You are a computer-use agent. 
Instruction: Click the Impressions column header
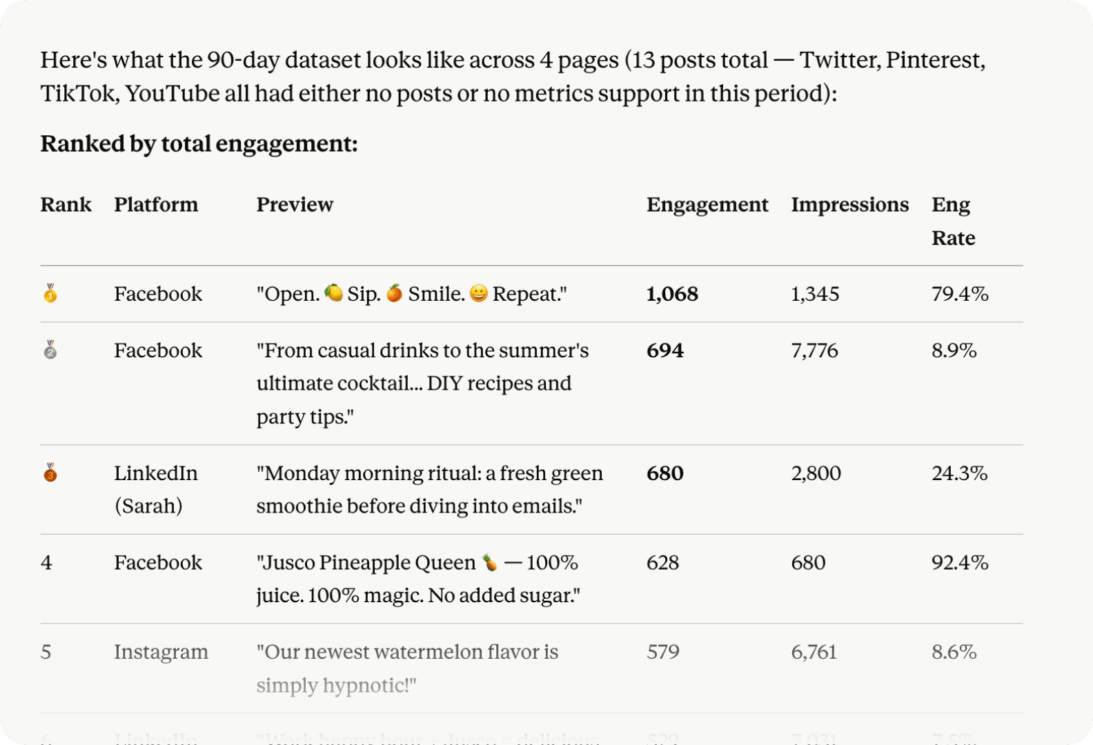850,205
